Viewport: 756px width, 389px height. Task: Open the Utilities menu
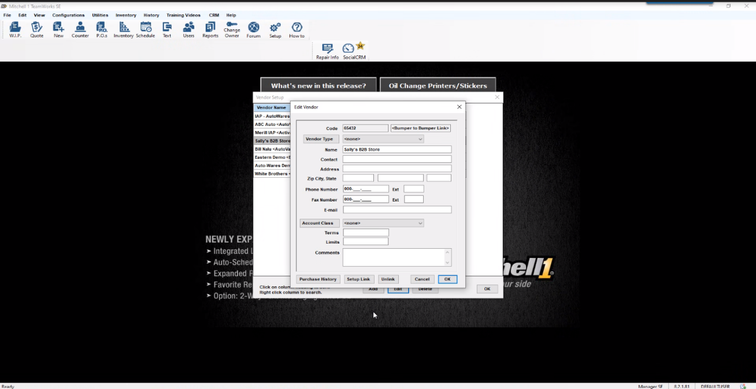click(x=100, y=15)
